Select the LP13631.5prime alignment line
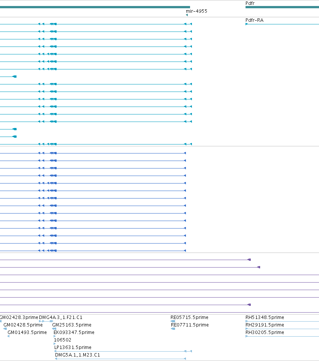 (123, 351)
